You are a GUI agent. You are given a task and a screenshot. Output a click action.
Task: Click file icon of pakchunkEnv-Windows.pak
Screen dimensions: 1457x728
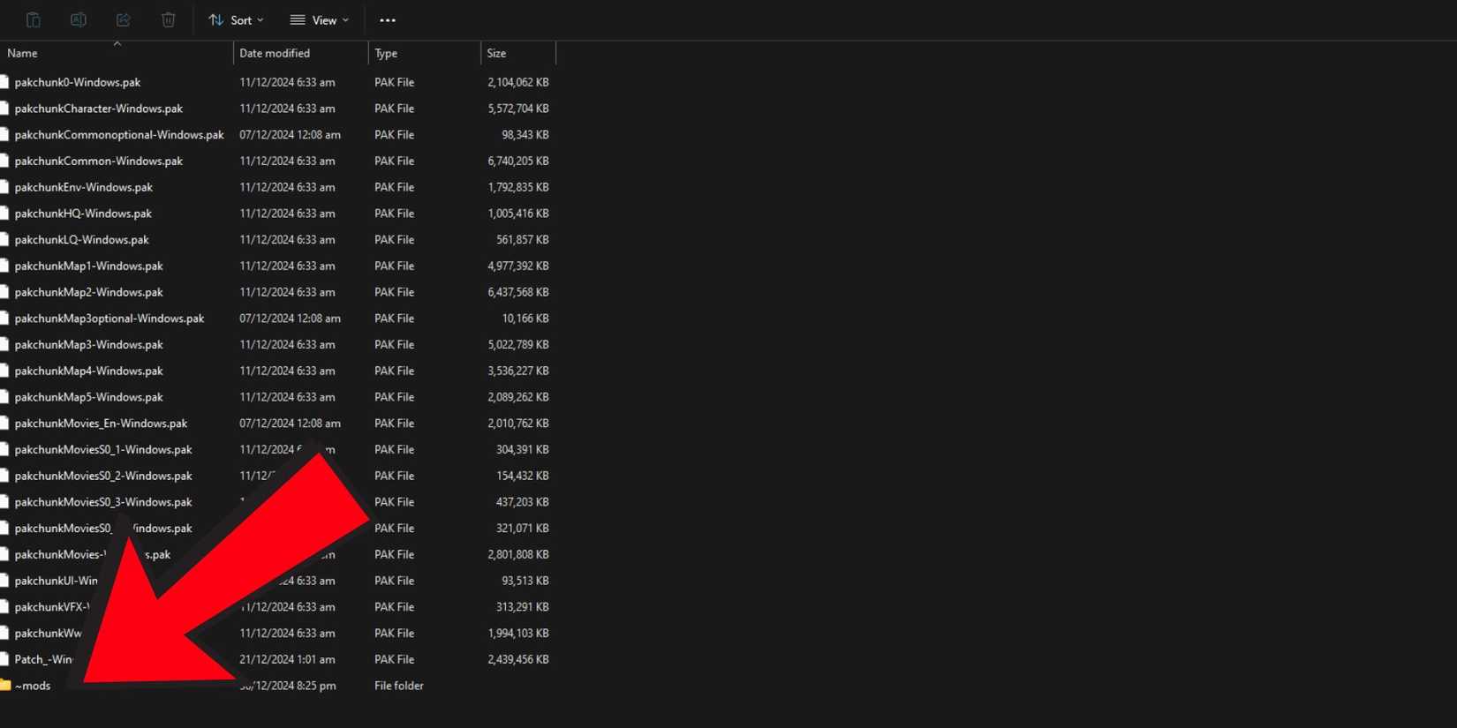pos(5,187)
